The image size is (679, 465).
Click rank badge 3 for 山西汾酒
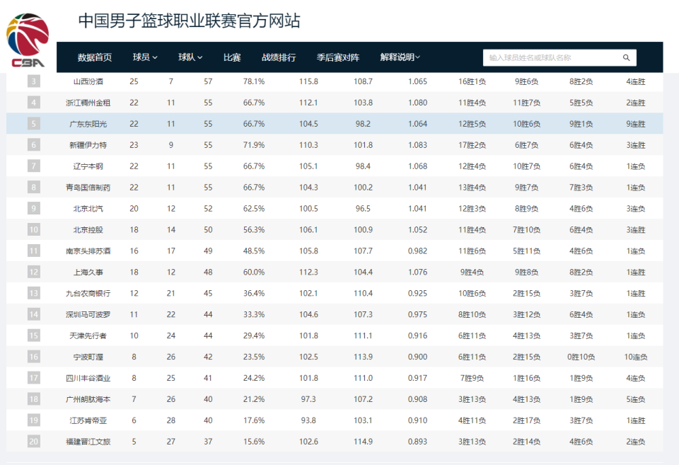[34, 81]
